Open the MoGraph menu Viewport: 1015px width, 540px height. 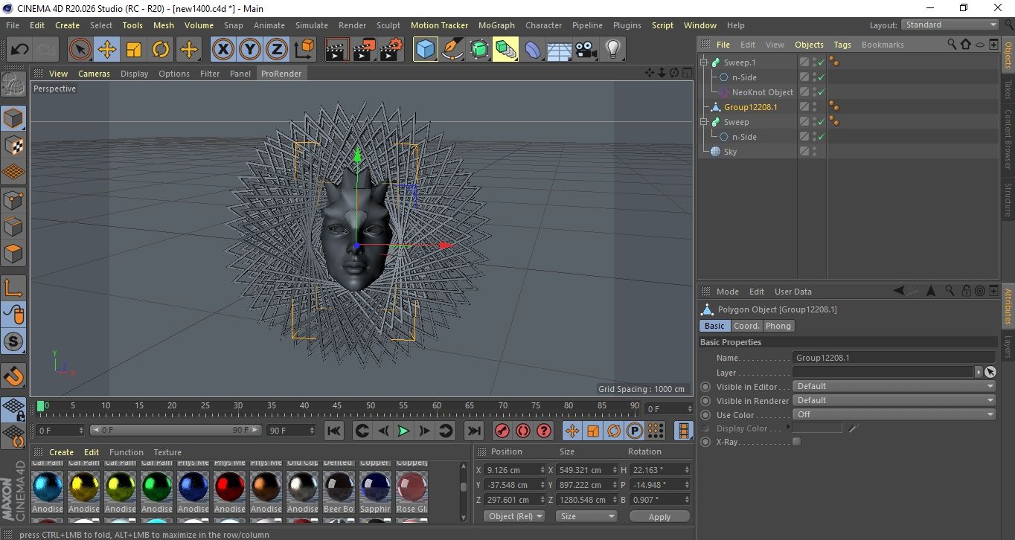(496, 25)
